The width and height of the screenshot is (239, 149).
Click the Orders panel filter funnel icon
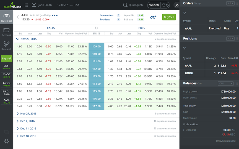185,13
